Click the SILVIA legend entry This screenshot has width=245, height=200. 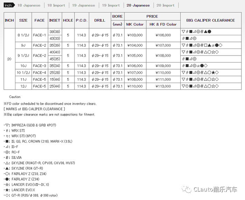point(14,158)
